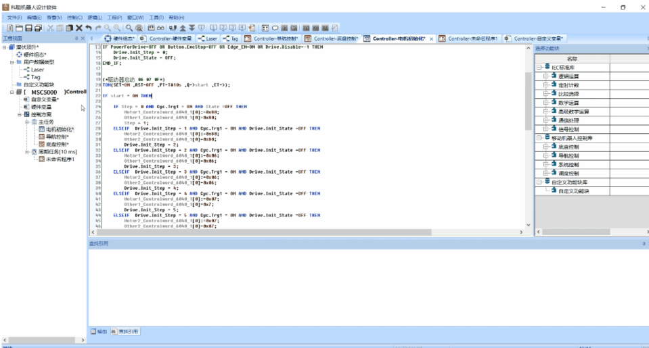
Task: Collapse the 周期任务[10 ms] tree node
Action: 27,151
